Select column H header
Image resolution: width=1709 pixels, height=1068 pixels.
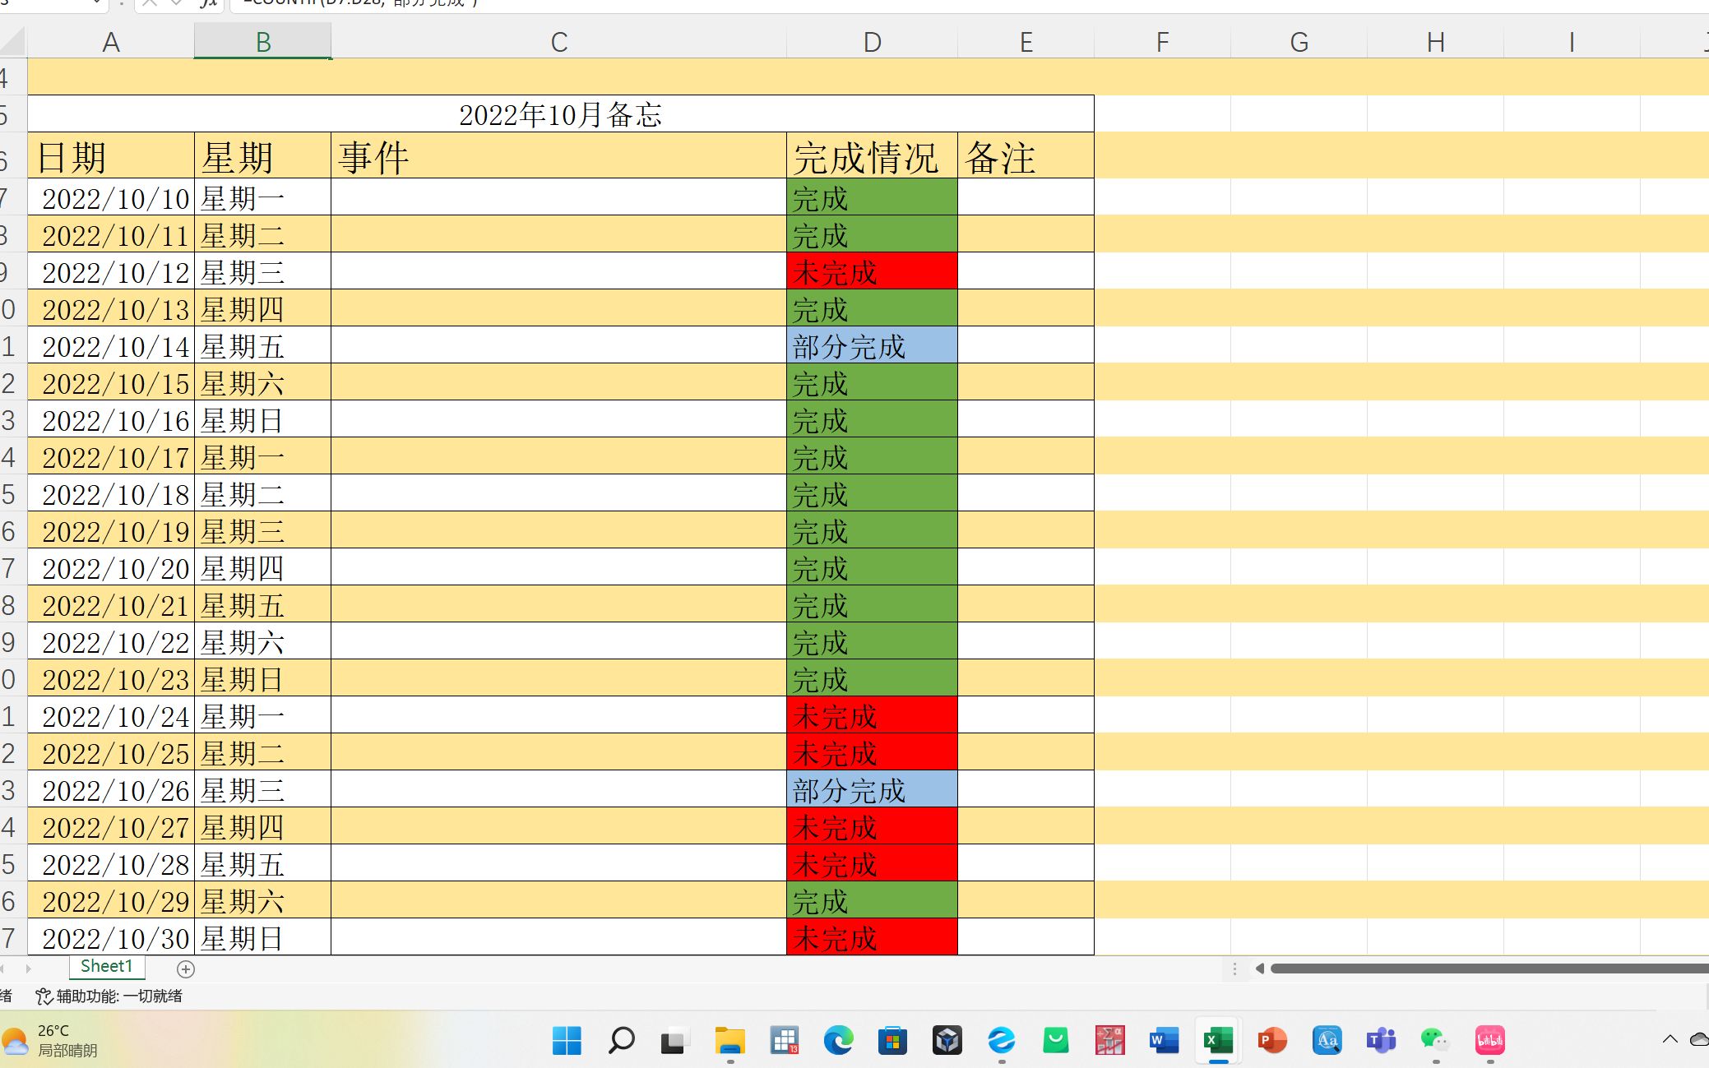[x=1436, y=42]
